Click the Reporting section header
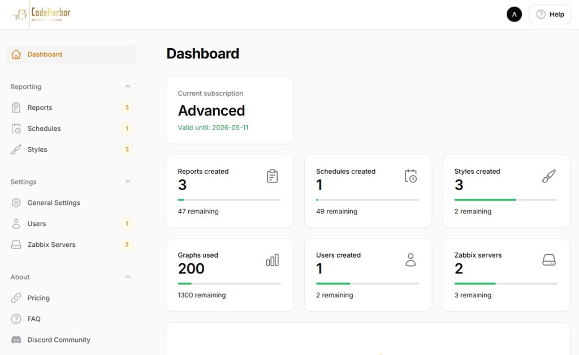The width and height of the screenshot is (579, 355). coord(26,87)
